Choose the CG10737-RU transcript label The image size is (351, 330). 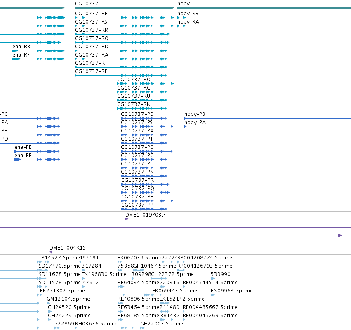point(134,96)
